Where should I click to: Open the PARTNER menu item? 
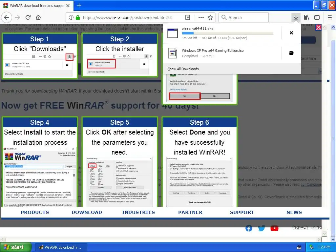tap(190, 212)
